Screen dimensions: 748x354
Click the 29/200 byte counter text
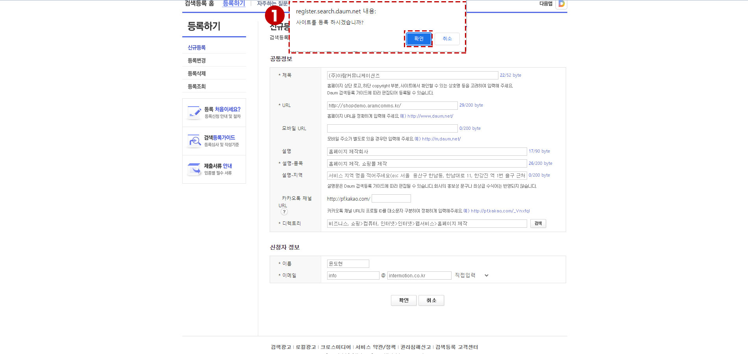click(x=471, y=105)
